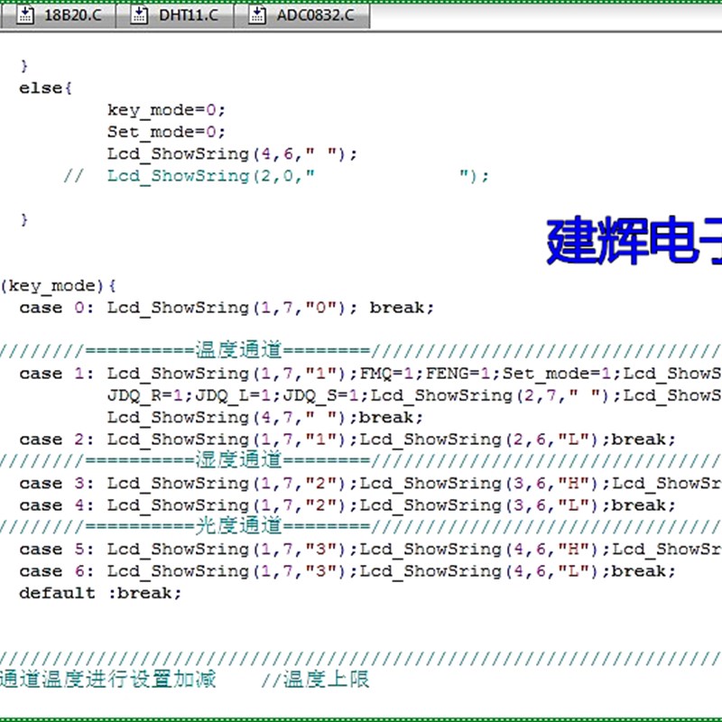
Task: Click the file icon on ADC0832.C tab
Action: (257, 15)
